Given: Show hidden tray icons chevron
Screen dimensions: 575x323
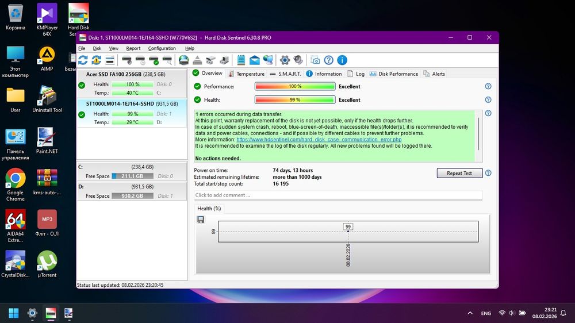Looking at the screenshot, I should click(470, 313).
